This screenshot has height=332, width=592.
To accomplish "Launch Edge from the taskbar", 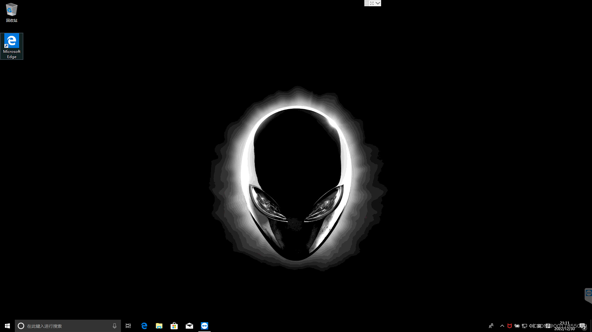I will (x=144, y=326).
